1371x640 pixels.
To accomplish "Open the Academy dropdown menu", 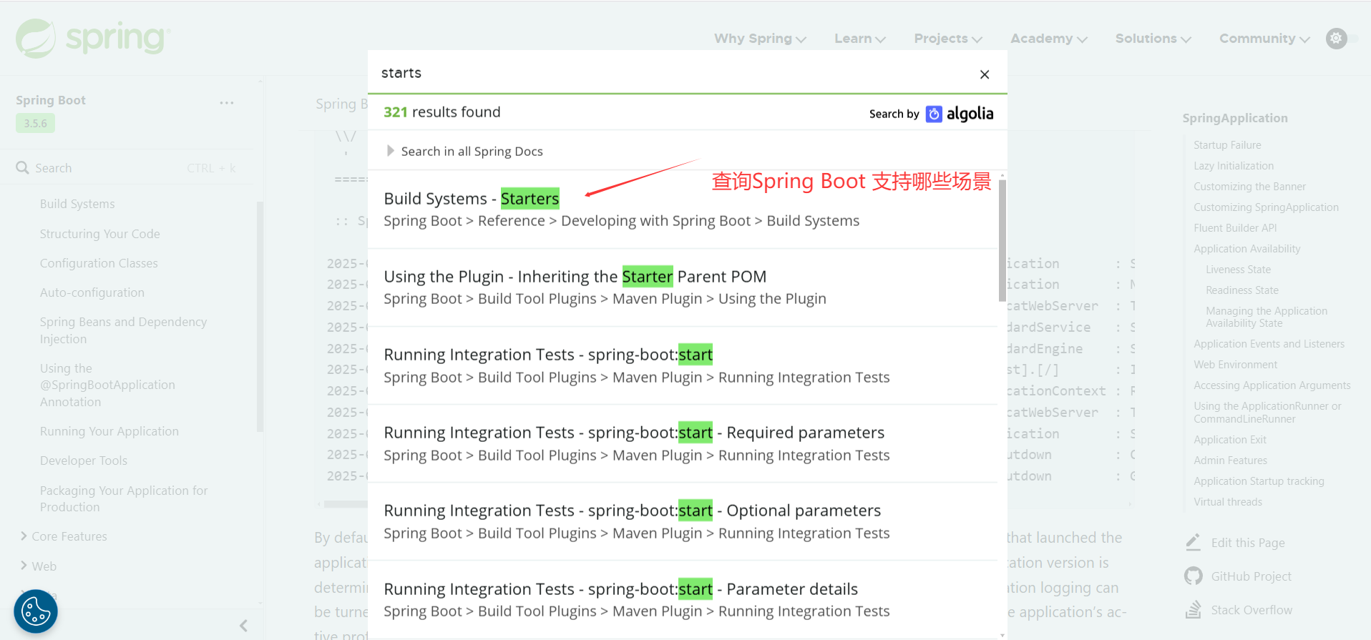I will (x=1049, y=39).
